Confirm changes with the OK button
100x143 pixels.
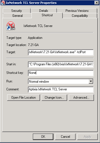click(x=43, y=137)
